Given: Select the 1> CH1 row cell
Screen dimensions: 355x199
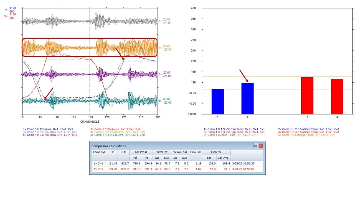Looking at the screenshot, I should 99,164.
